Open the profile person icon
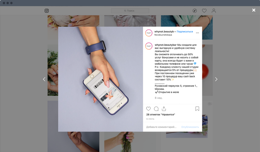Viewport: 260px width, 152px height. pos(214,11)
